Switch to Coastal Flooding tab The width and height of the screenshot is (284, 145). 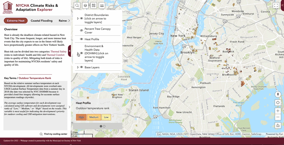[x=41, y=21]
